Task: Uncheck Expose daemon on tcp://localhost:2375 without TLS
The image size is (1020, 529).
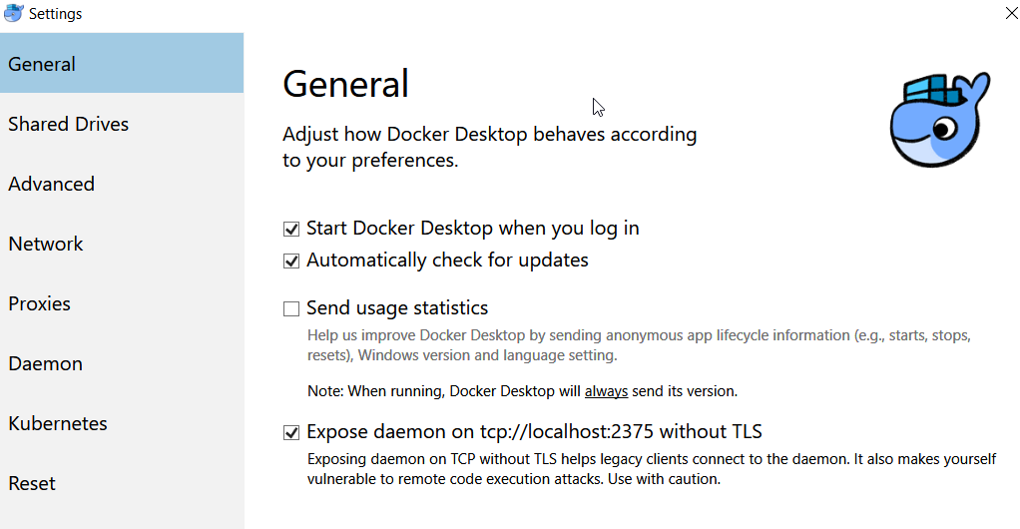Action: tap(291, 432)
